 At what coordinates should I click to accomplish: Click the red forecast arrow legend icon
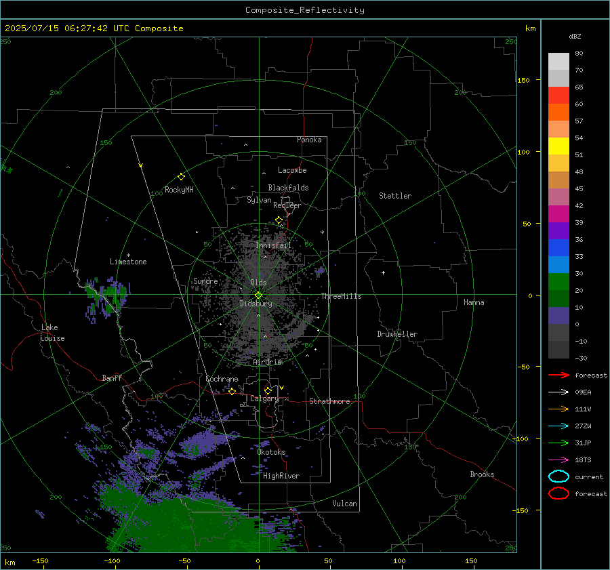point(558,375)
